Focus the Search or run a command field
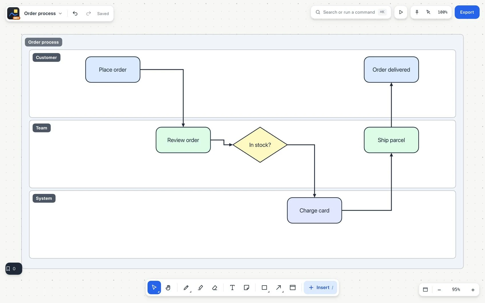The height and width of the screenshot is (303, 485). [351, 12]
